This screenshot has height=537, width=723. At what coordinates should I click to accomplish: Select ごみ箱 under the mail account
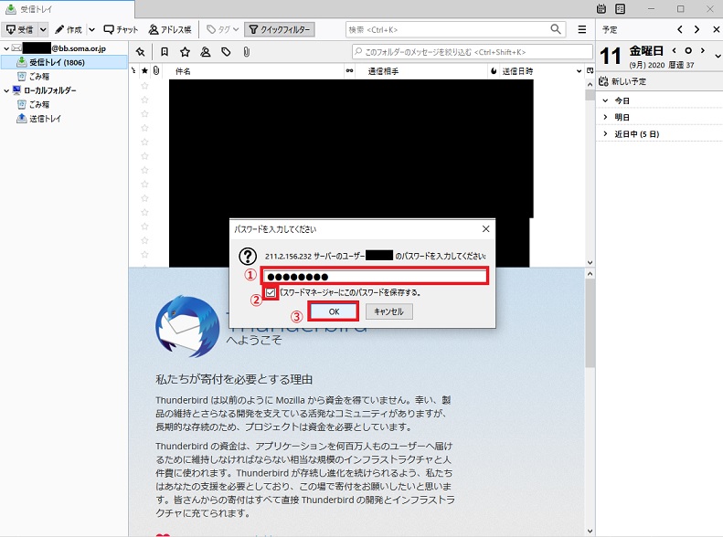point(38,77)
